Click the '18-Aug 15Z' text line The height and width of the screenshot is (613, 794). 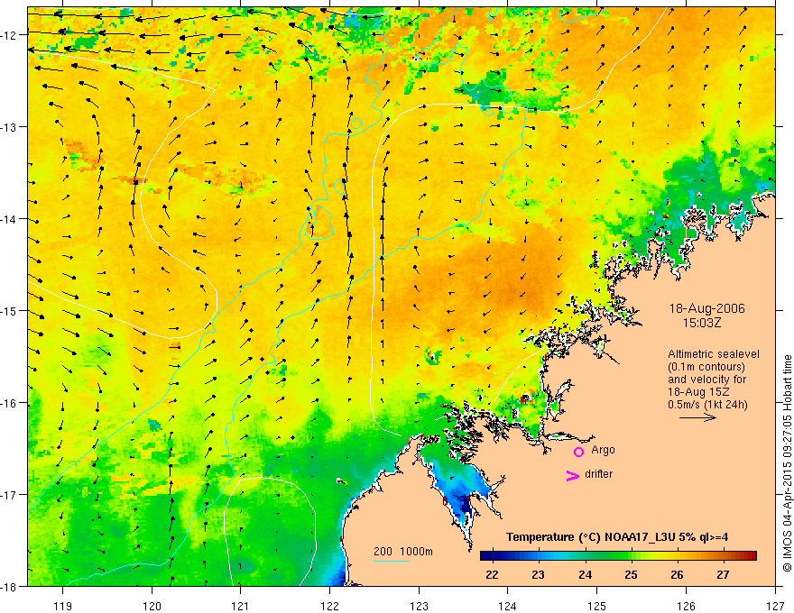point(698,392)
